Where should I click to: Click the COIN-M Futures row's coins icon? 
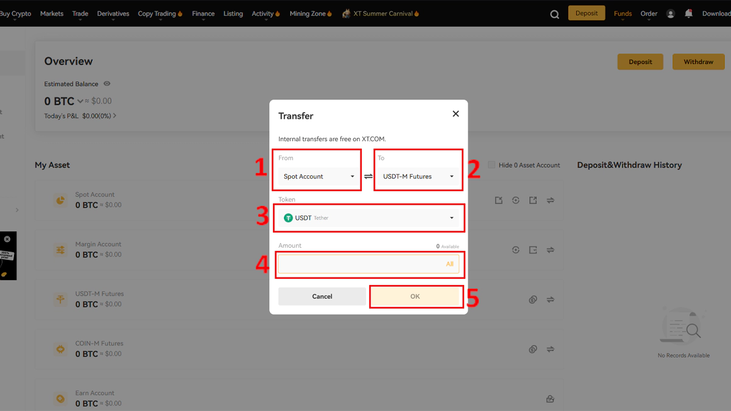pos(533,350)
